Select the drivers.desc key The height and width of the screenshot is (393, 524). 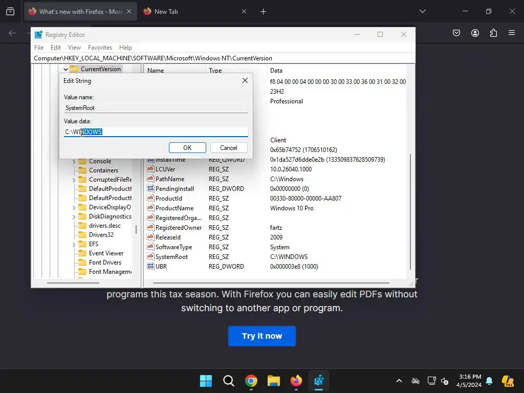tap(104, 226)
